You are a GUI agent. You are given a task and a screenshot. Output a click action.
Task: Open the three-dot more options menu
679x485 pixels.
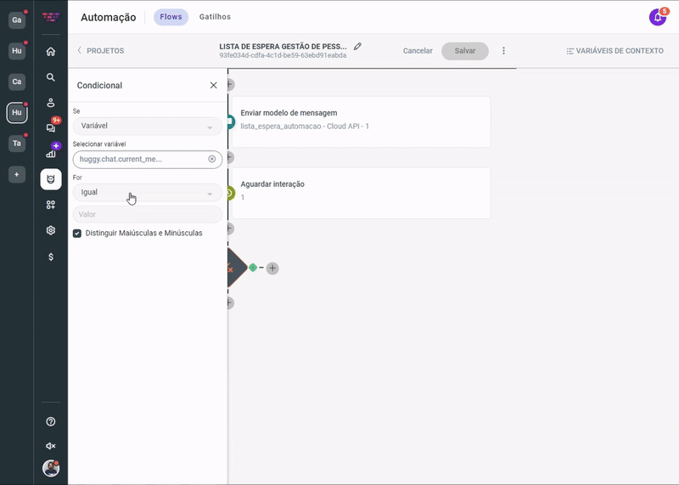(x=503, y=51)
